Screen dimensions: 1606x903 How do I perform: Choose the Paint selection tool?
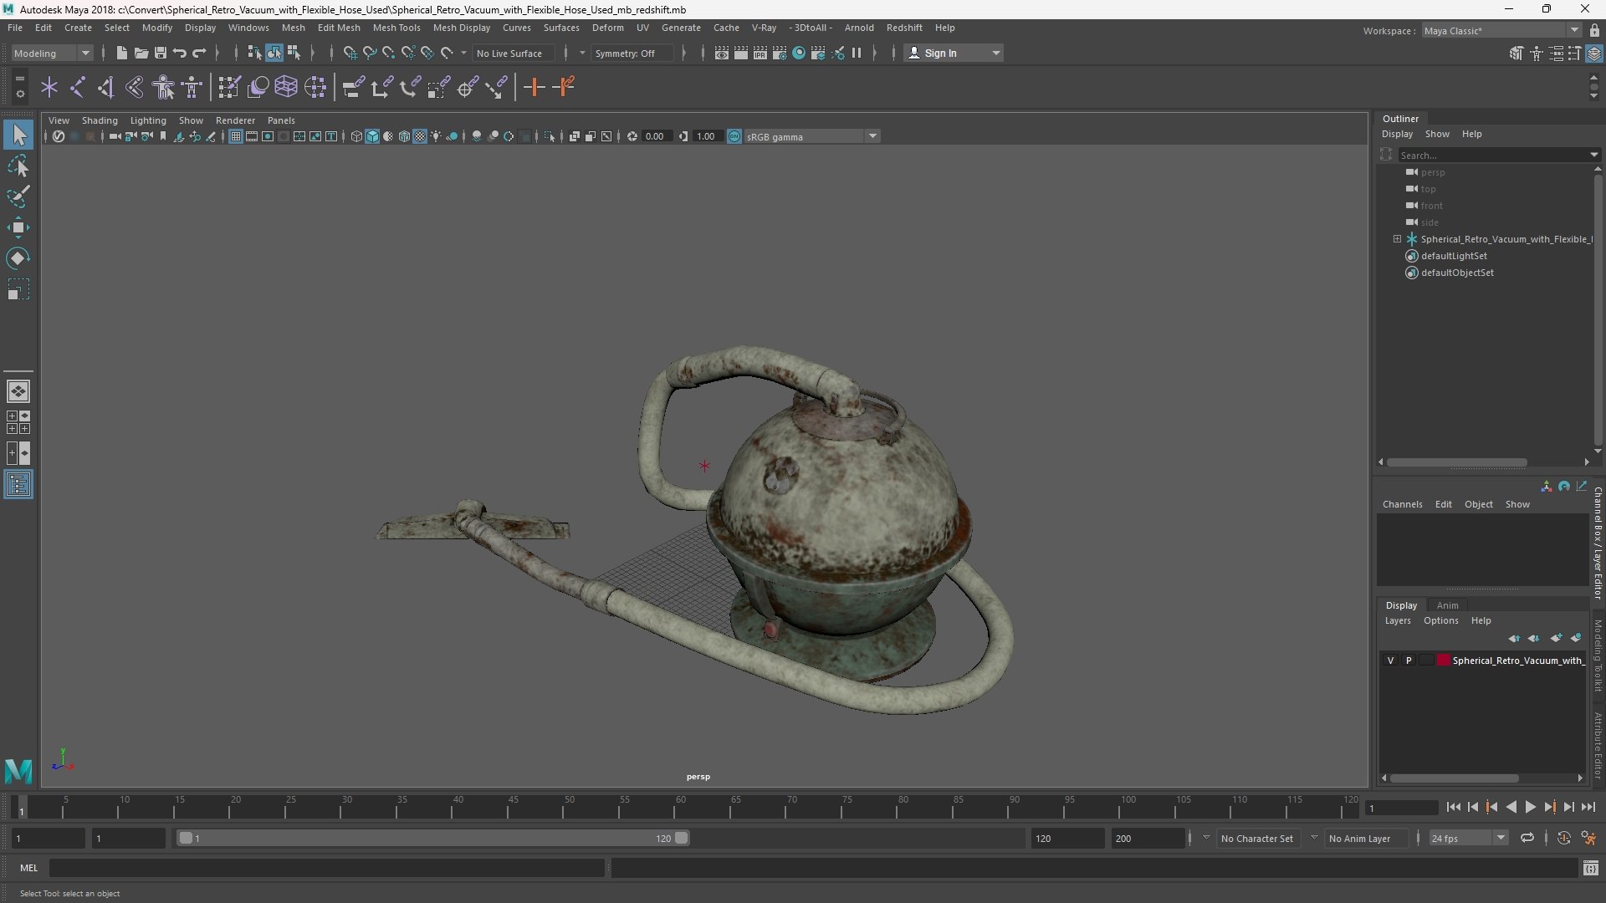(x=18, y=196)
